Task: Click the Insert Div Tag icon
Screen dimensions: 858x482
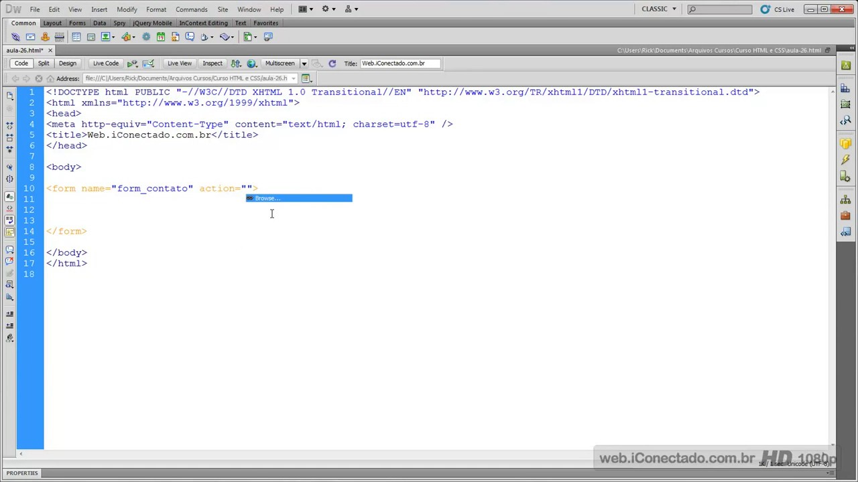Action: click(91, 37)
